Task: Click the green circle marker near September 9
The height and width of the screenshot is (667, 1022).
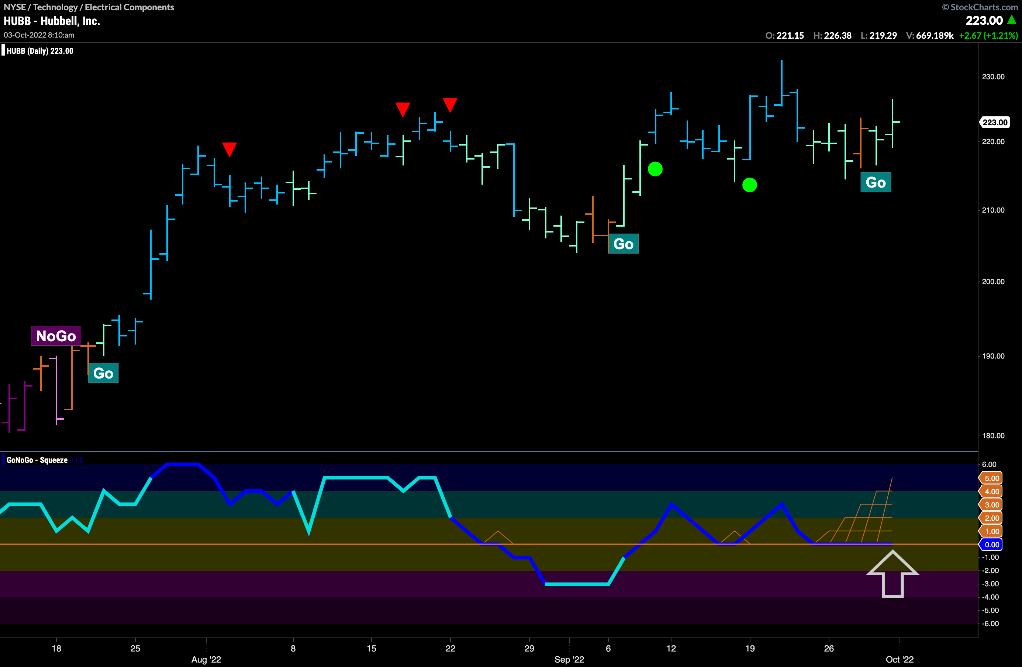Action: (x=655, y=169)
